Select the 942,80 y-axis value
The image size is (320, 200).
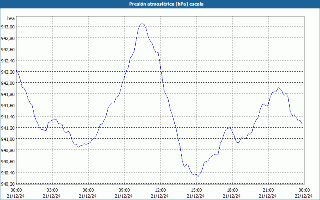[8, 38]
